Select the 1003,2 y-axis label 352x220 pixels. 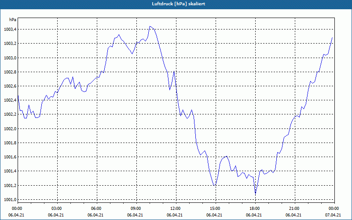[x=10, y=44]
